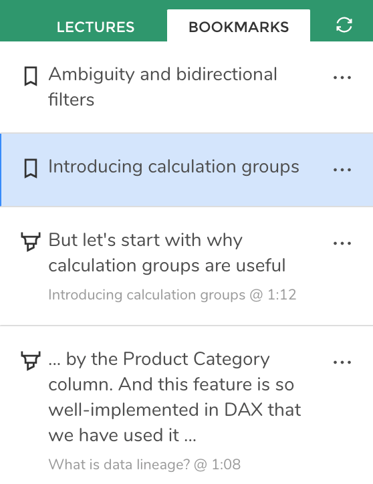
Task: Click bookmark icon beside Introducing calculation groups
Action: coord(31,168)
